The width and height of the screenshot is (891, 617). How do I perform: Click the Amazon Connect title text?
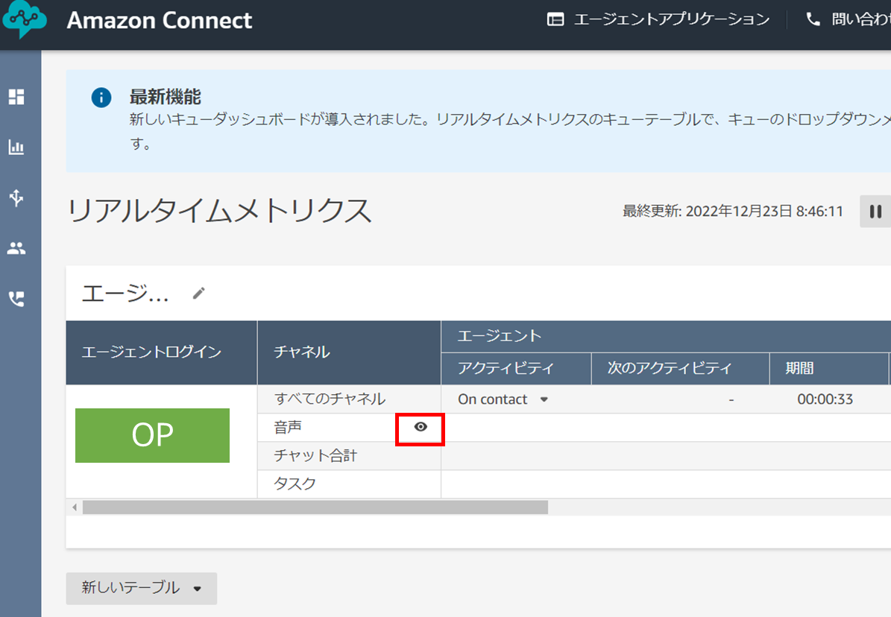[159, 20]
